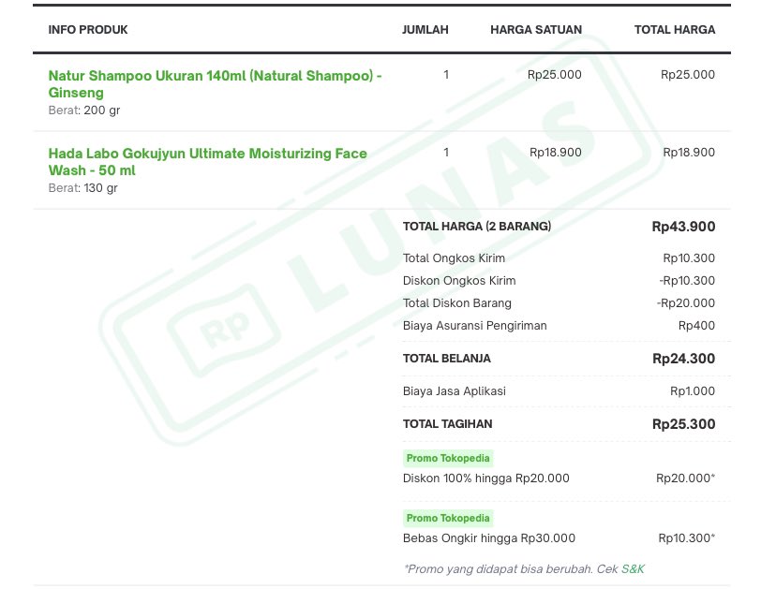Click Berat: 130 gr text
The height and width of the screenshot is (589, 776).
point(82,188)
